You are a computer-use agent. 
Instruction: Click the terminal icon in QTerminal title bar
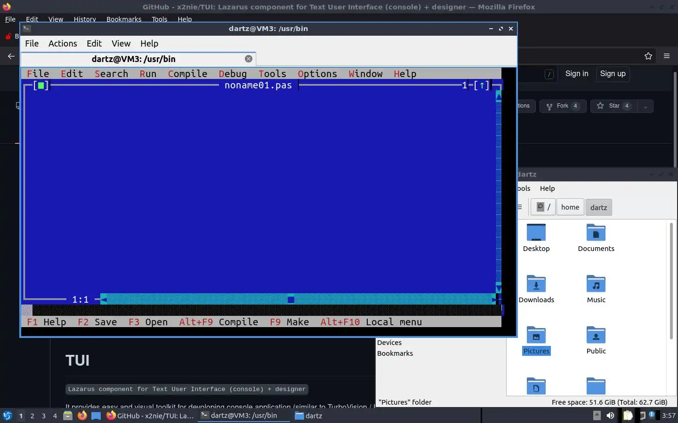pos(27,28)
